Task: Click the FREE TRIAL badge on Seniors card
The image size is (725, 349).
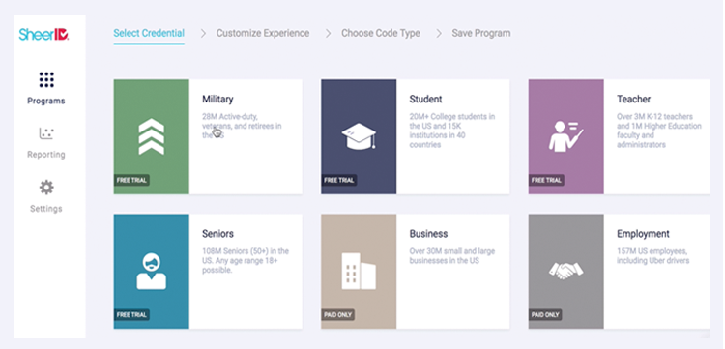Action: tap(131, 315)
